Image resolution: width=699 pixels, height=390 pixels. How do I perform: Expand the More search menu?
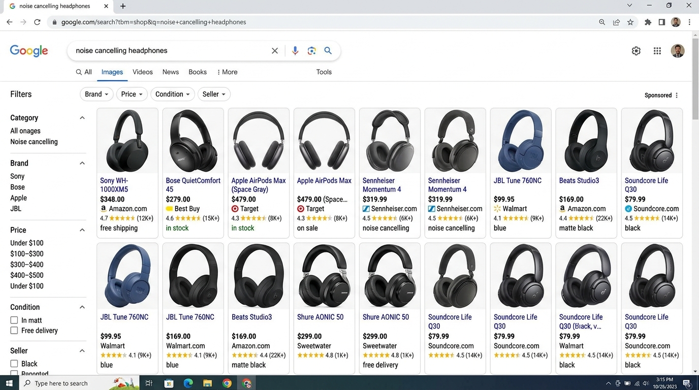tap(227, 72)
